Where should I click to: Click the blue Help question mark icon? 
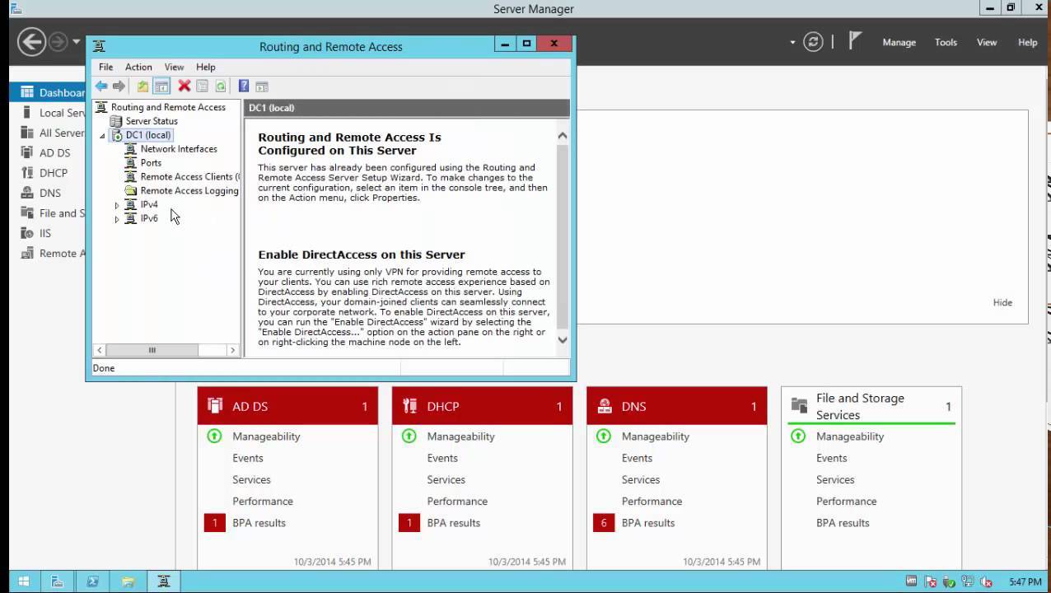[244, 86]
